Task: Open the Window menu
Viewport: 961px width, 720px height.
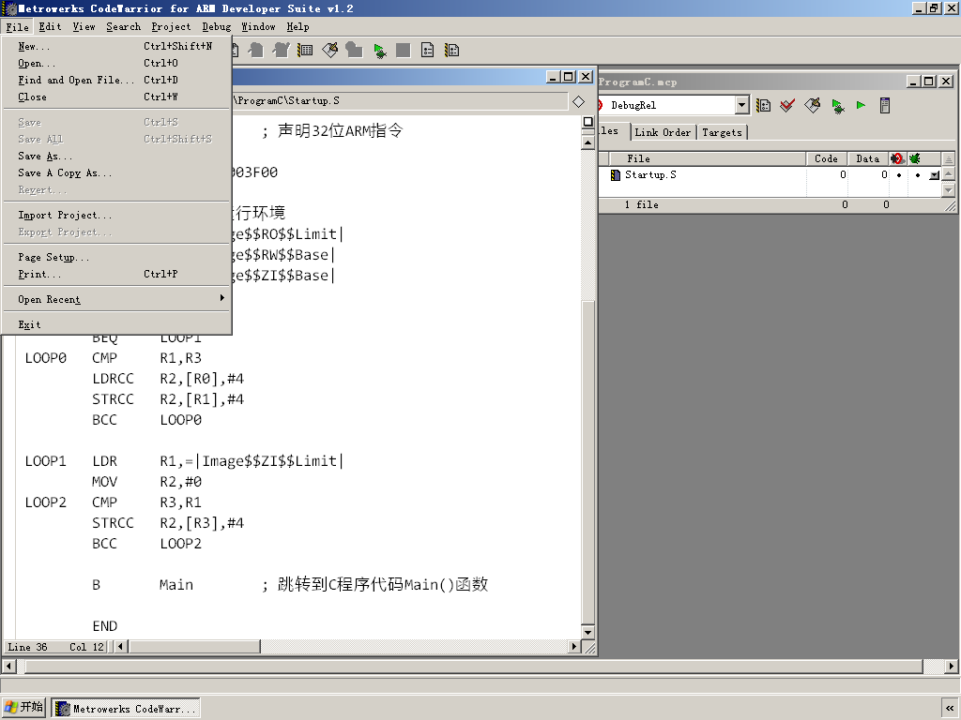Action: click(x=258, y=27)
